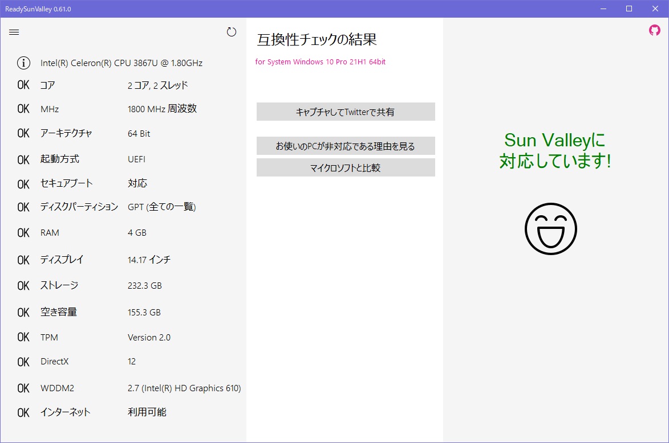Open the hamburger menu
Image resolution: width=669 pixels, height=443 pixels.
[x=14, y=32]
